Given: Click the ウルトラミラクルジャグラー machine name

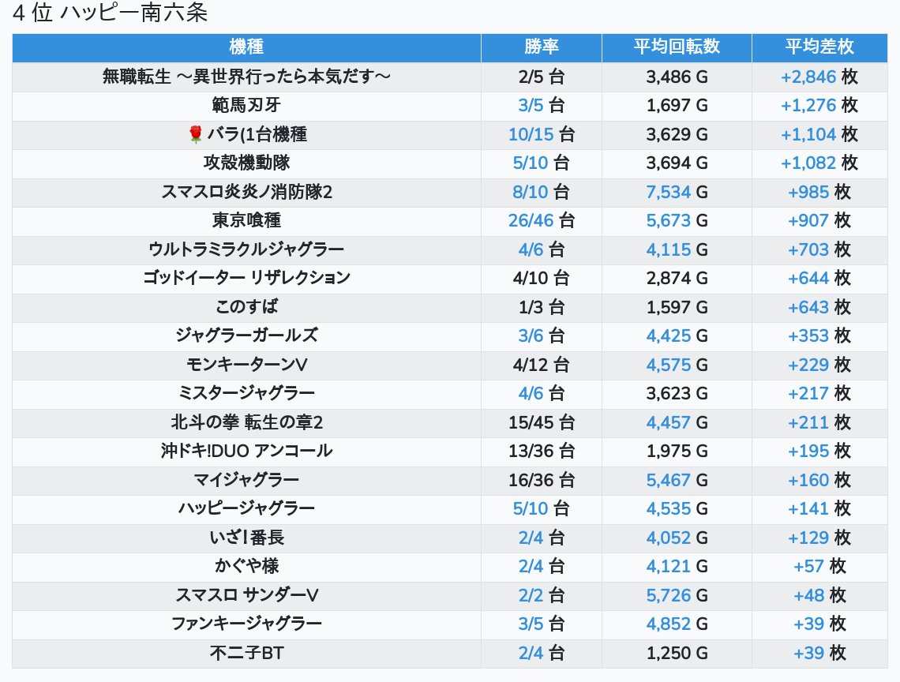Looking at the screenshot, I should tap(246, 250).
